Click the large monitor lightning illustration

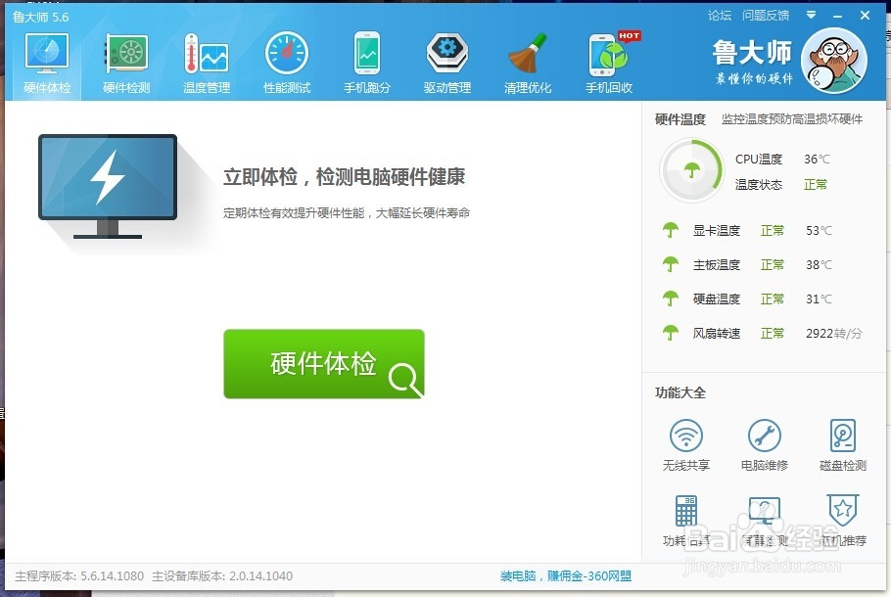108,186
